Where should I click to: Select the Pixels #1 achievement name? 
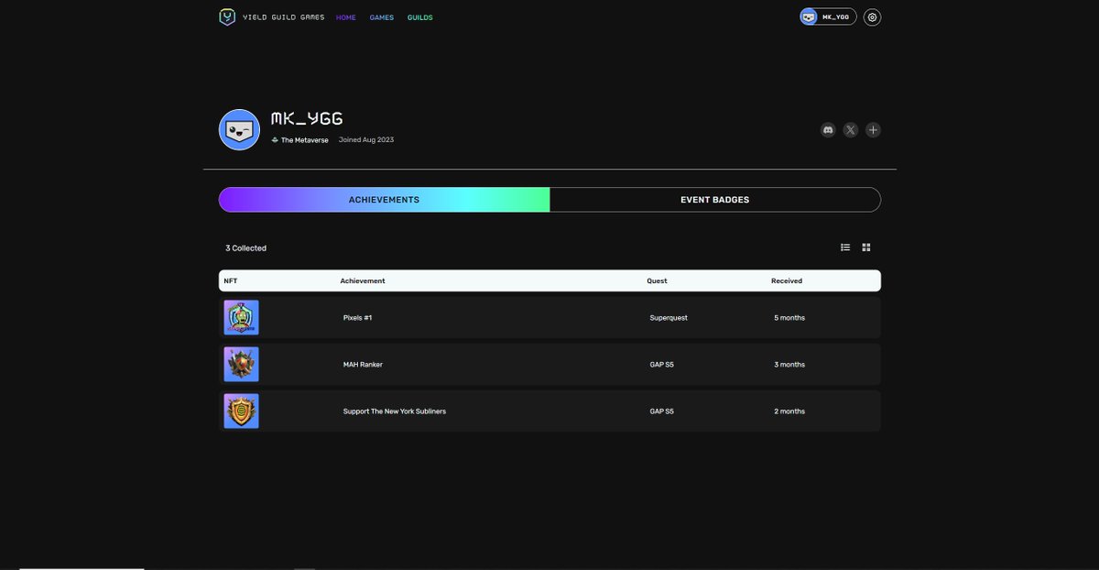click(x=357, y=318)
